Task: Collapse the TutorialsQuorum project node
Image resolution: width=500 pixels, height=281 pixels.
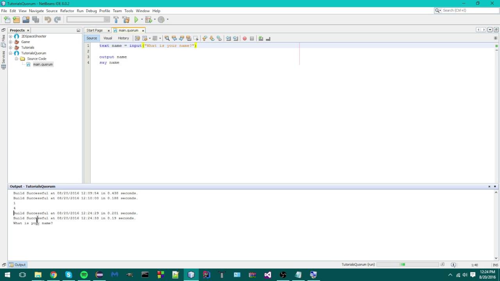Action: click(11, 53)
